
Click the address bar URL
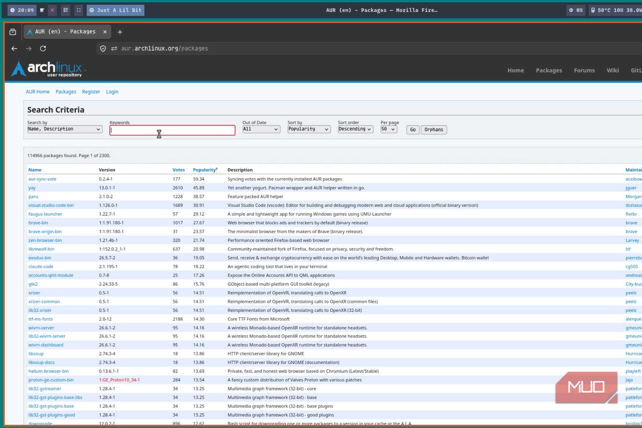click(x=165, y=49)
